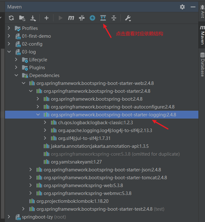Screen dimensions: 205x222
Task: Expand spring-boot-autoconfigure:2.4.8 dependency
Action: [x=38, y=107]
